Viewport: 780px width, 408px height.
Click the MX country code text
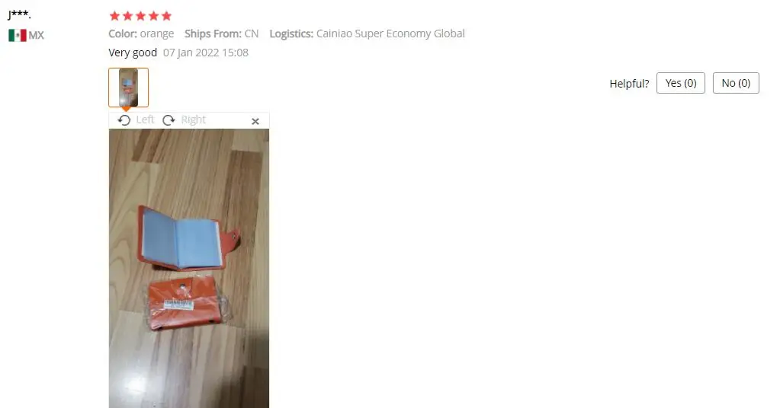37,35
